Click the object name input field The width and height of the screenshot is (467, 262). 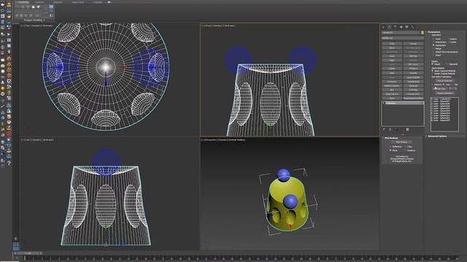(401, 32)
